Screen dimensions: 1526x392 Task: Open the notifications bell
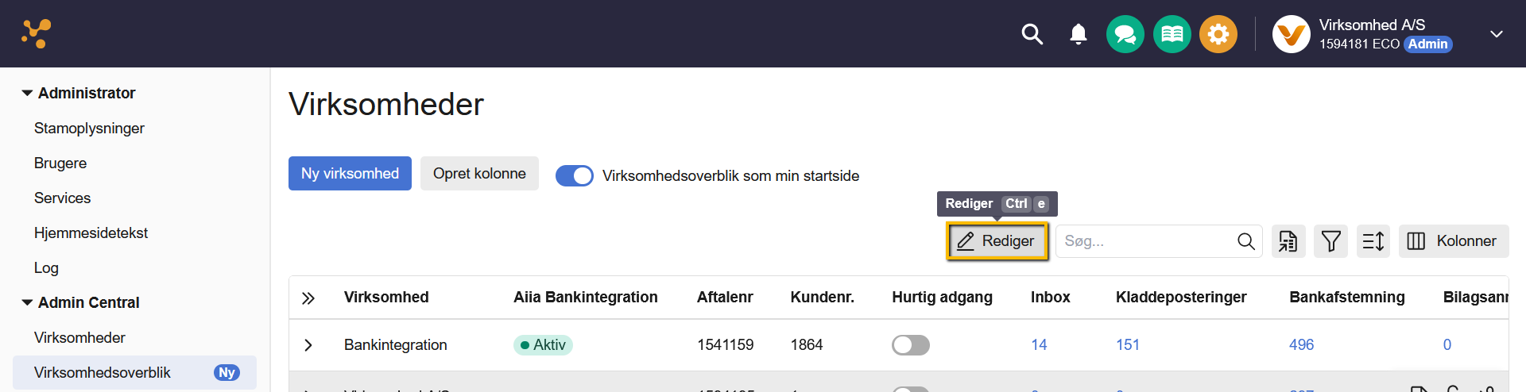click(1078, 34)
